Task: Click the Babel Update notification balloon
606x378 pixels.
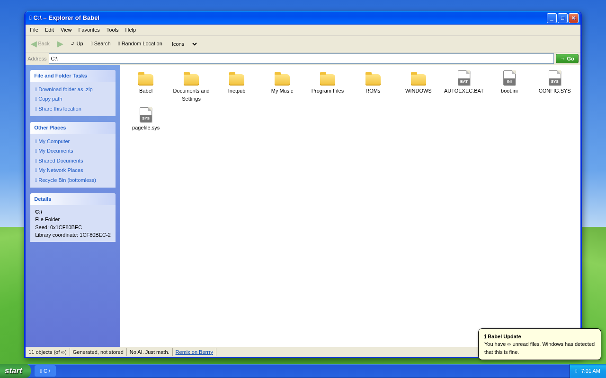Action: (540, 344)
